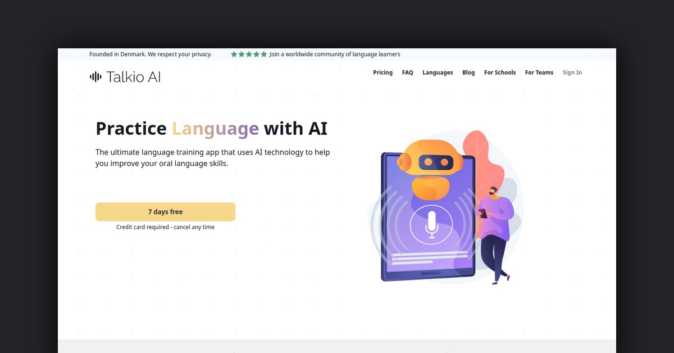Click the first green rating star
Viewport: 674px width, 353px height.
point(234,55)
